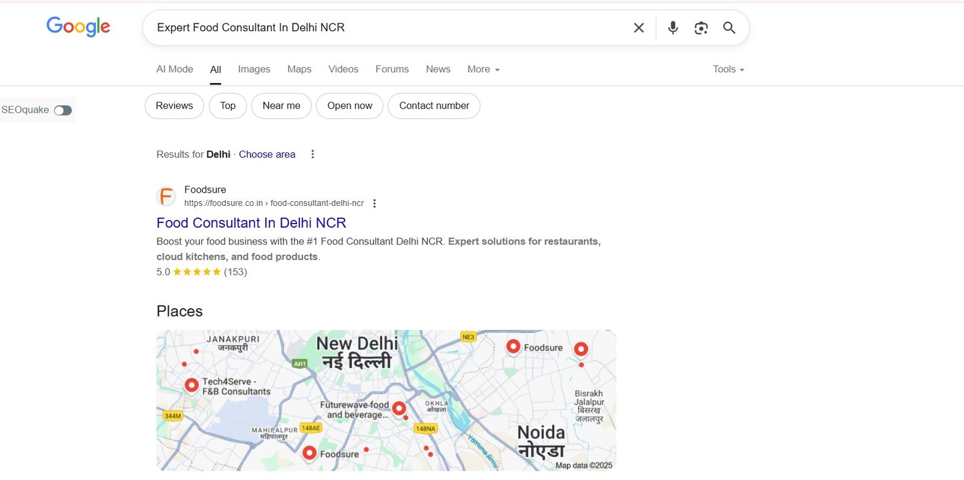The height and width of the screenshot is (480, 964).
Task: Select the Futurewave food and beverage map pin
Action: coord(399,408)
